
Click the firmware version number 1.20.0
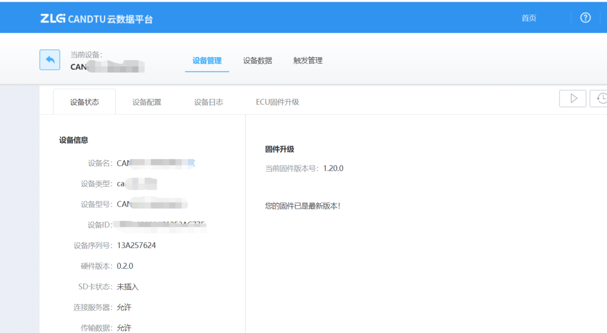[x=333, y=168]
